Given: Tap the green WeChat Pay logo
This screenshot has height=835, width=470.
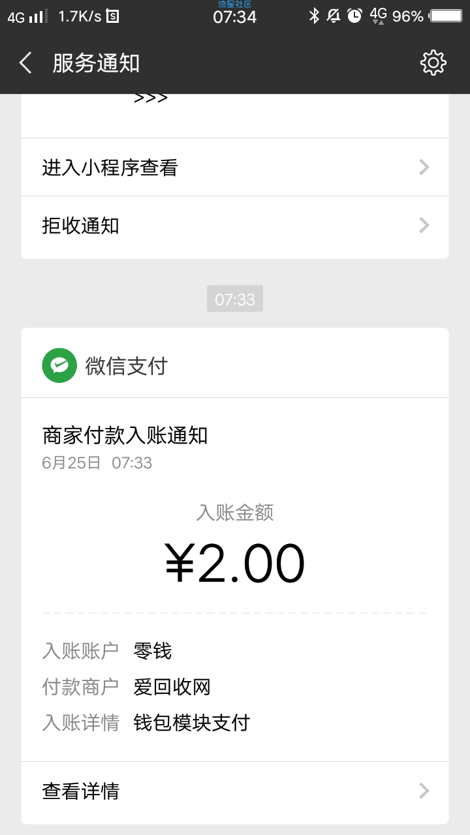Looking at the screenshot, I should [59, 365].
